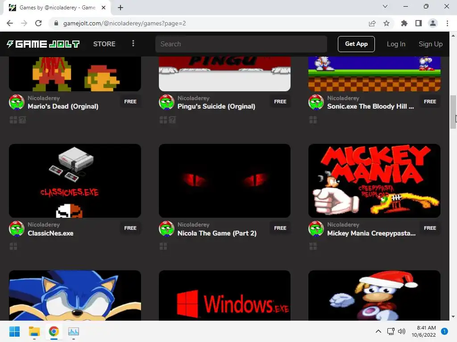The width and height of the screenshot is (457, 342).
Task: Open the ClassicNes.exe game thumbnail
Action: click(75, 181)
